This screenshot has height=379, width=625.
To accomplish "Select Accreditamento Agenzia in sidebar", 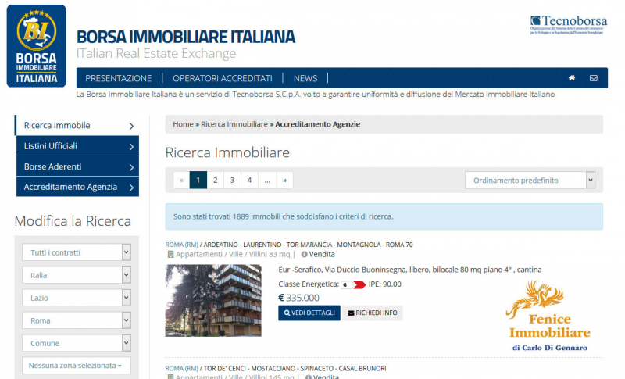I will [77, 187].
